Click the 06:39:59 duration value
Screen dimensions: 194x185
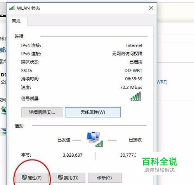(134, 79)
